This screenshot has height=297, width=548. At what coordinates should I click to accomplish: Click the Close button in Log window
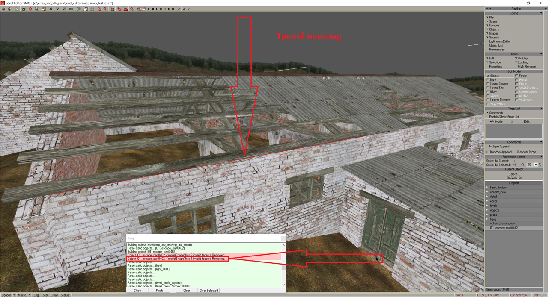pyautogui.click(x=137, y=291)
